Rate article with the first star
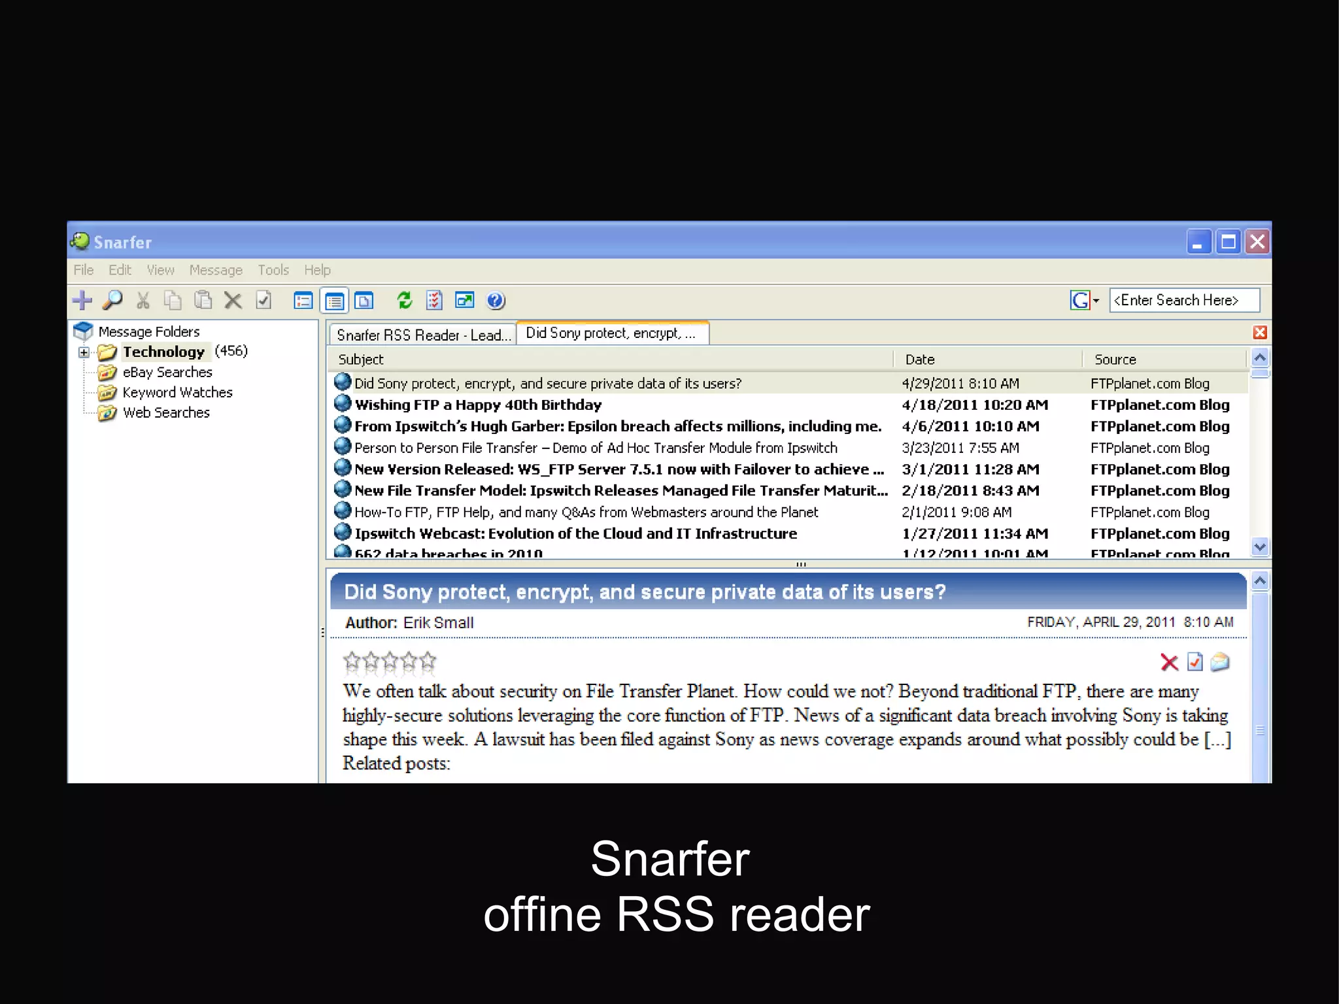Viewport: 1339px width, 1004px height. click(352, 662)
